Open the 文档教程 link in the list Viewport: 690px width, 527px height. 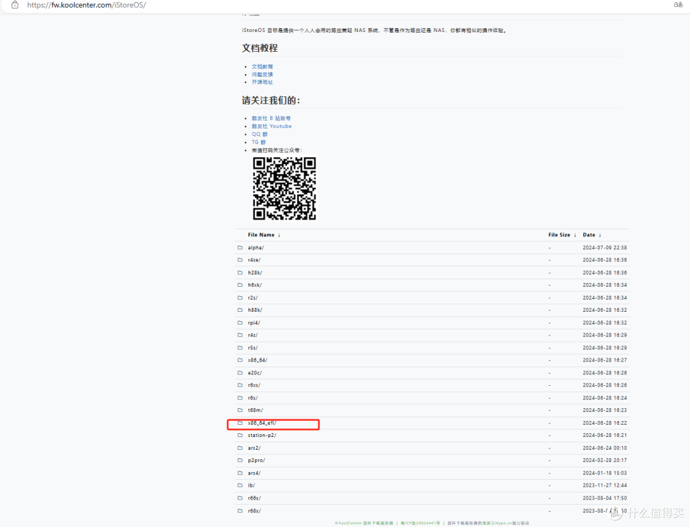pyautogui.click(x=262, y=66)
